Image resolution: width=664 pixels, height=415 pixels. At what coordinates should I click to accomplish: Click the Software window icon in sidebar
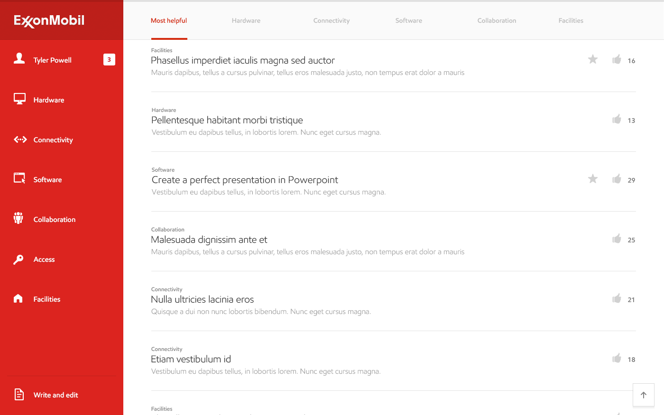click(x=19, y=178)
